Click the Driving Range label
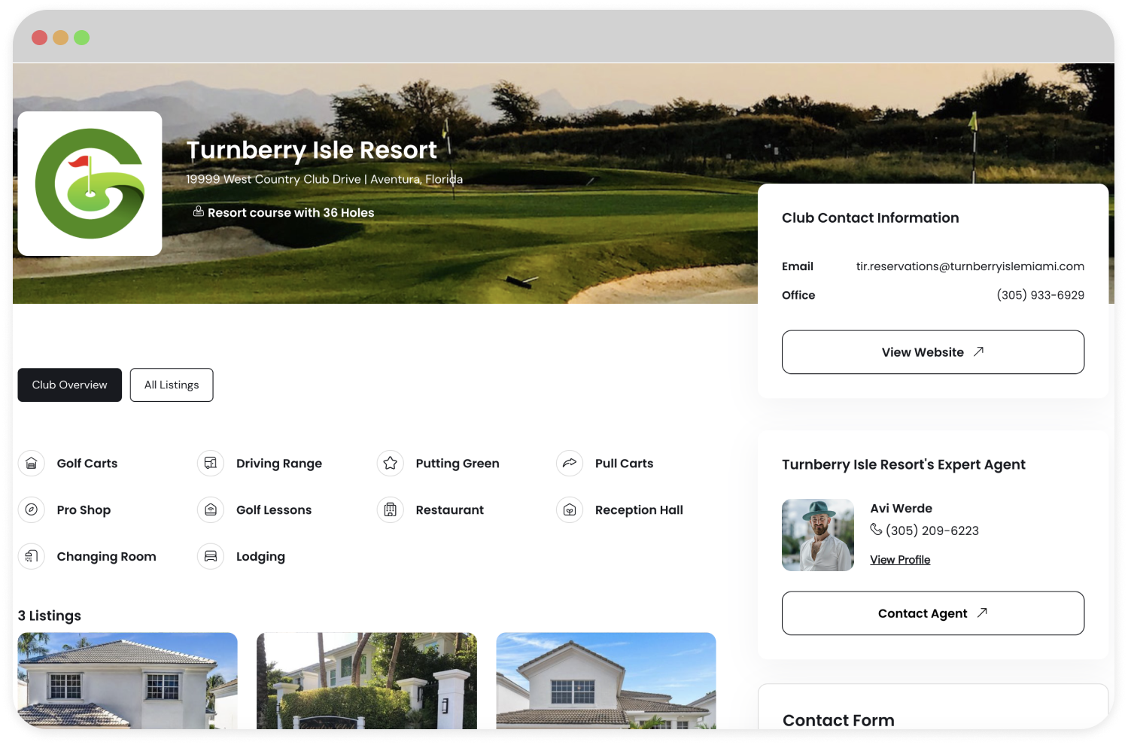This screenshot has width=1128, height=745. (x=279, y=464)
